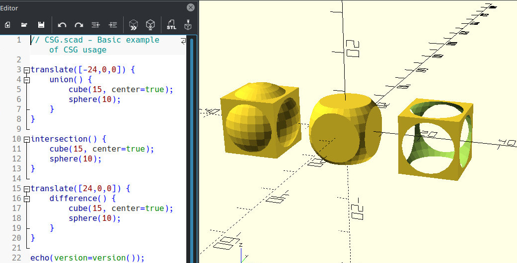Click the editor's vertical scrollbar

191,149
